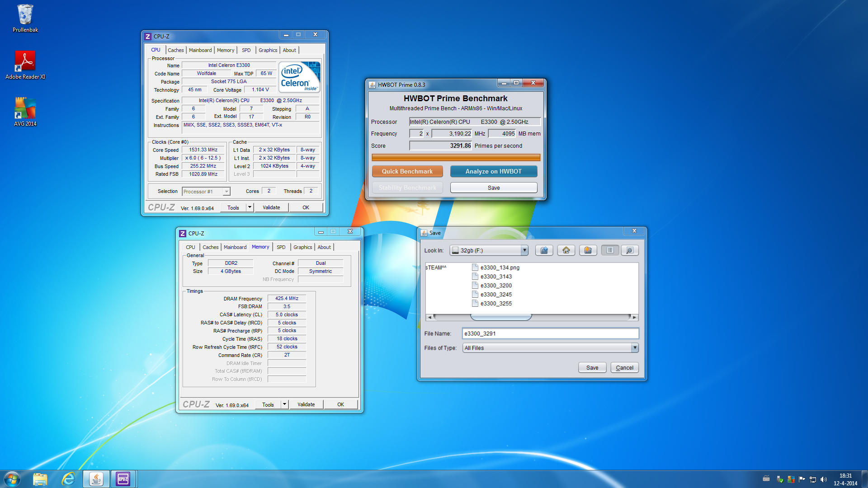This screenshot has width=868, height=488.
Task: Click Tools button in upper CPU-Z window
Action: (x=233, y=207)
